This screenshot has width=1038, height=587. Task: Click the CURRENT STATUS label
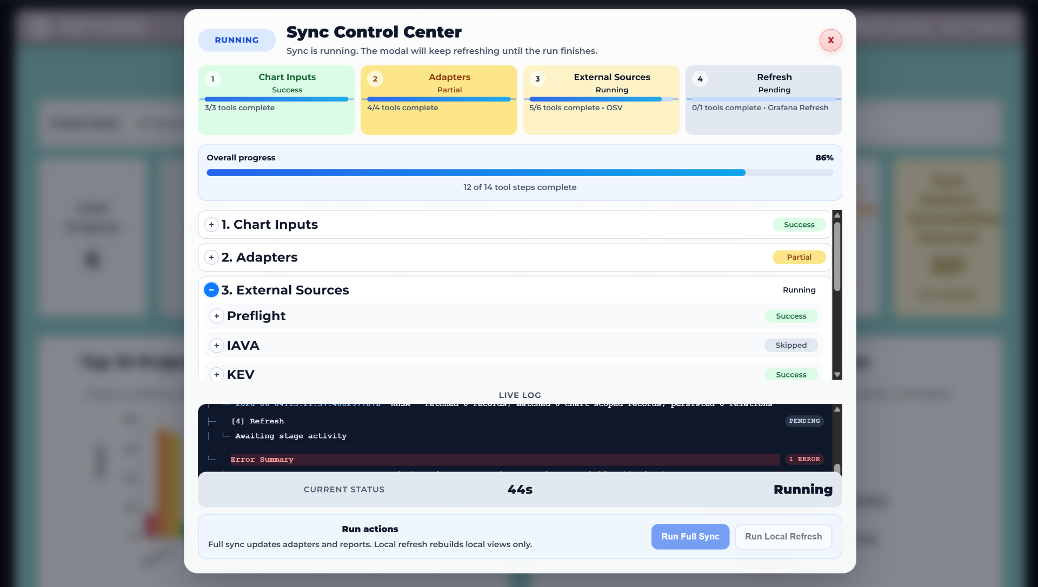[x=344, y=489]
